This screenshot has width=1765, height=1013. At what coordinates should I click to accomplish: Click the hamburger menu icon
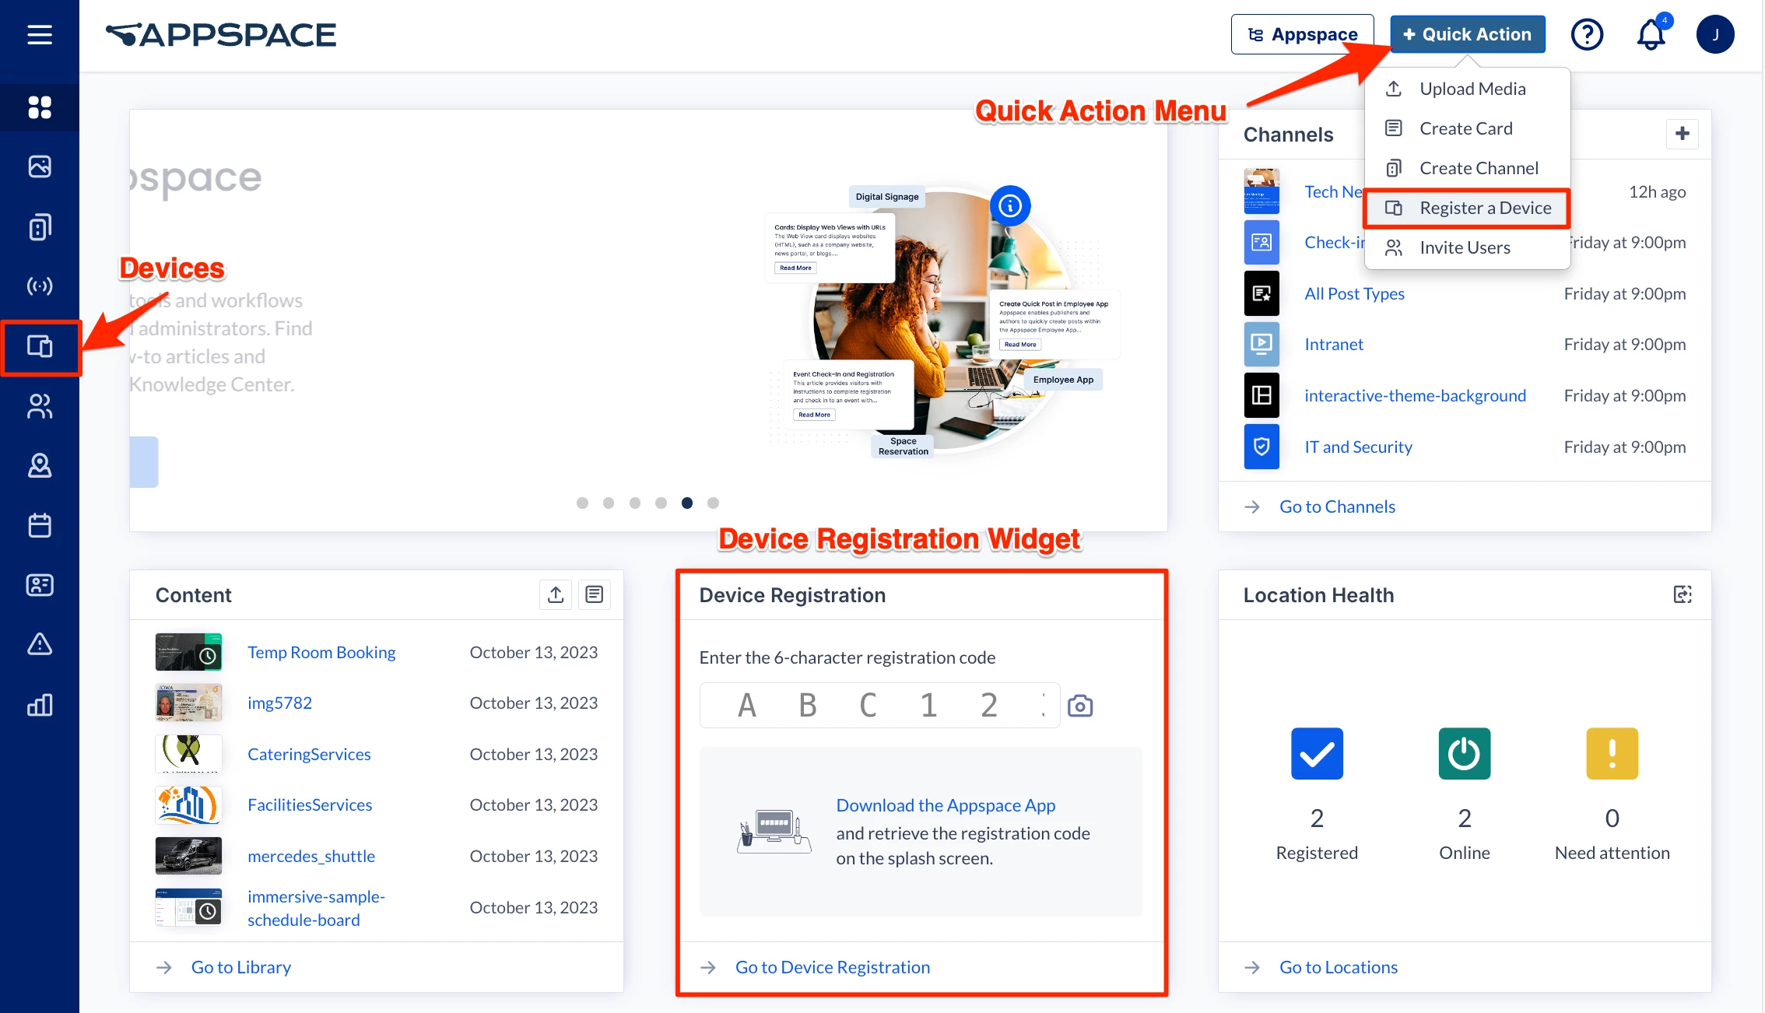40,35
